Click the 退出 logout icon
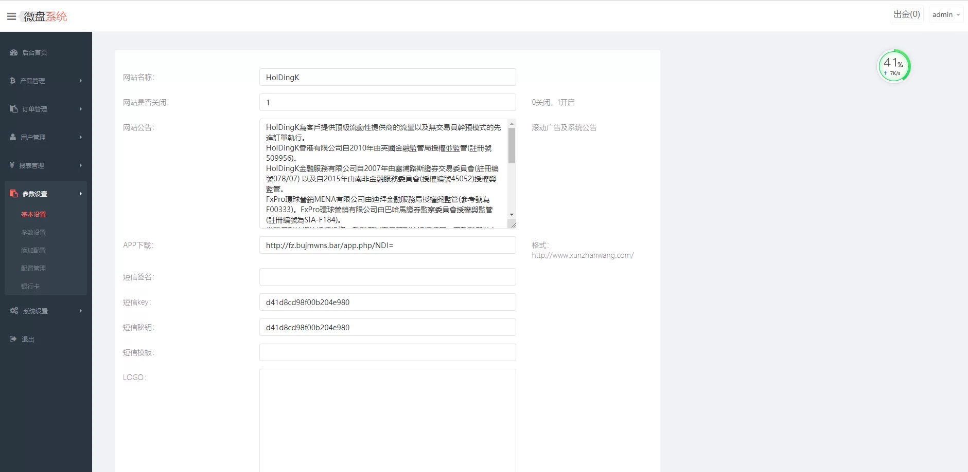Viewport: 968px width, 472px height. click(13, 339)
